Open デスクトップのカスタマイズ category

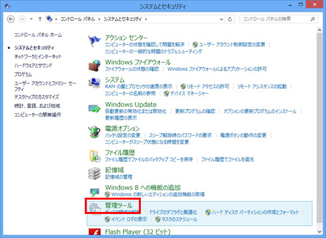tap(37, 97)
